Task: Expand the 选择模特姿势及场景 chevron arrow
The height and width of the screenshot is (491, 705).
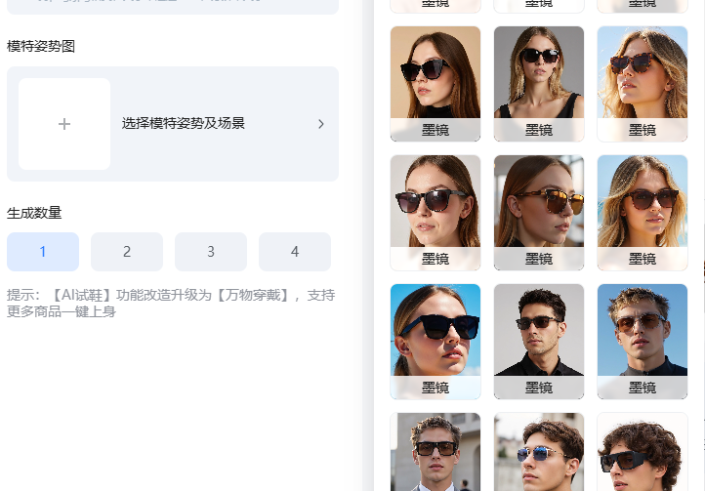Action: (x=320, y=124)
